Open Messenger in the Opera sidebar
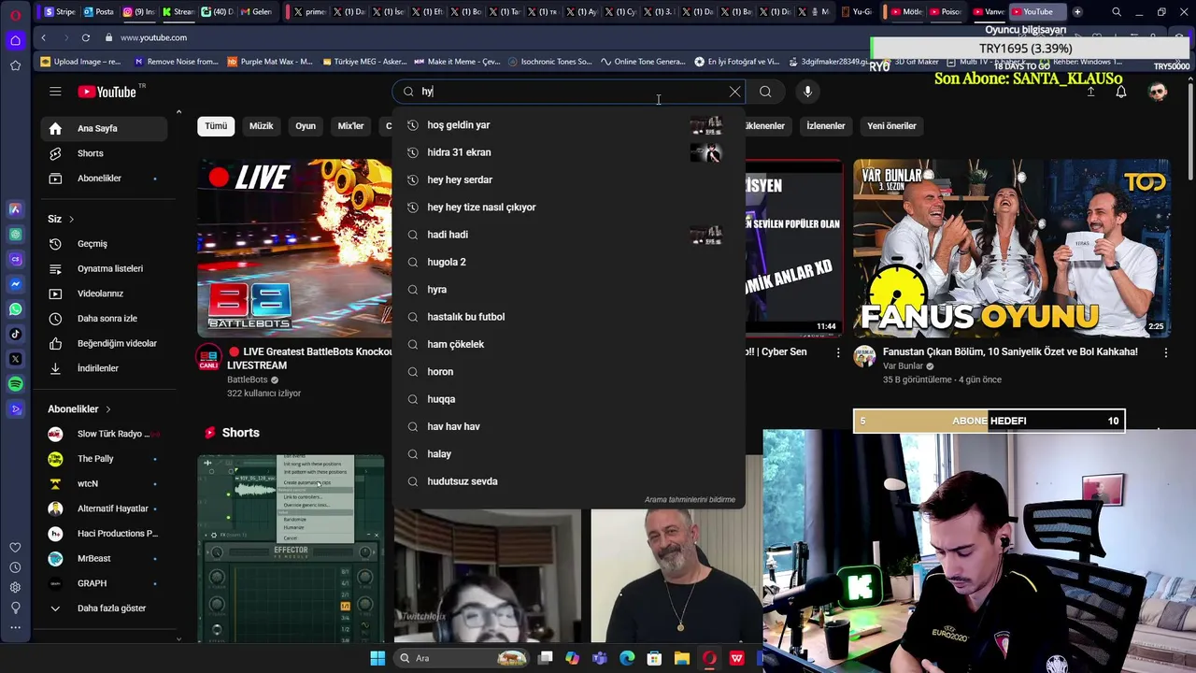Image resolution: width=1196 pixels, height=673 pixels. tap(15, 284)
